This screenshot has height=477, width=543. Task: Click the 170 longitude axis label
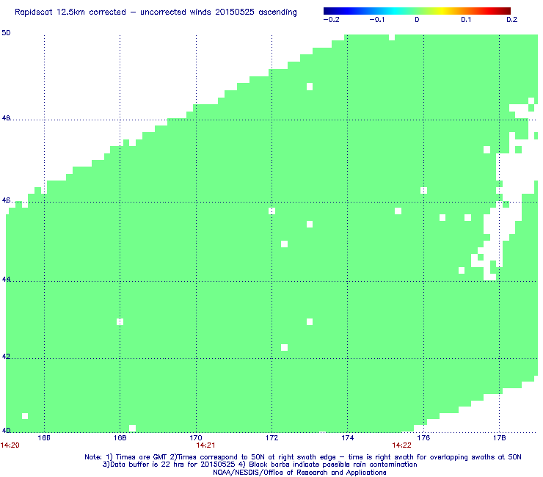click(x=196, y=438)
